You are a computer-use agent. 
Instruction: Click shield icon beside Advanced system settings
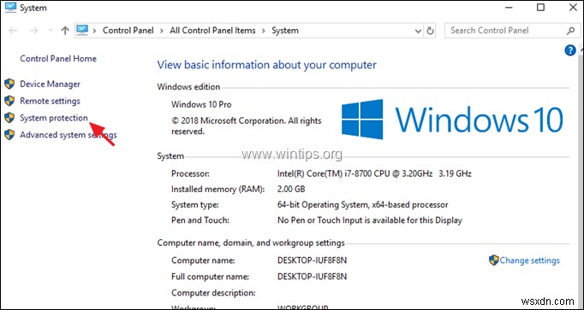pos(9,134)
